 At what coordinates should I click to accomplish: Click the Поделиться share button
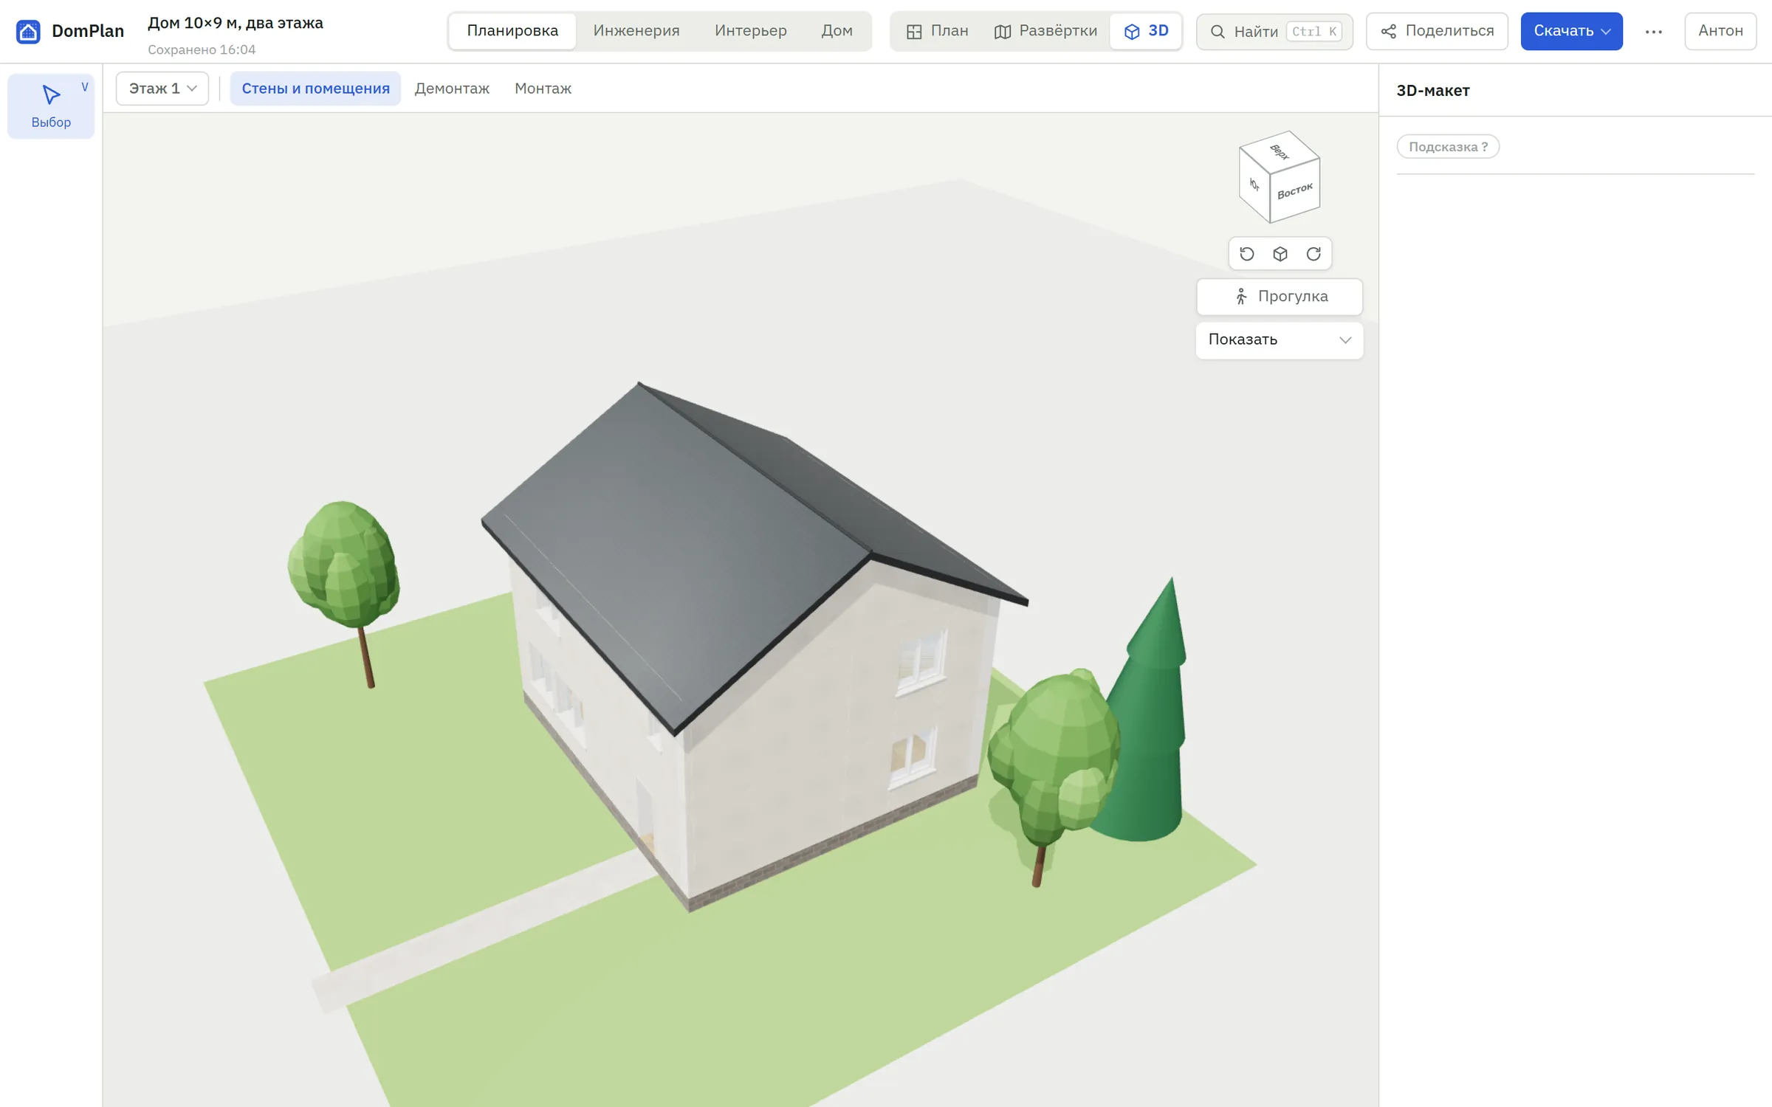[x=1437, y=31]
